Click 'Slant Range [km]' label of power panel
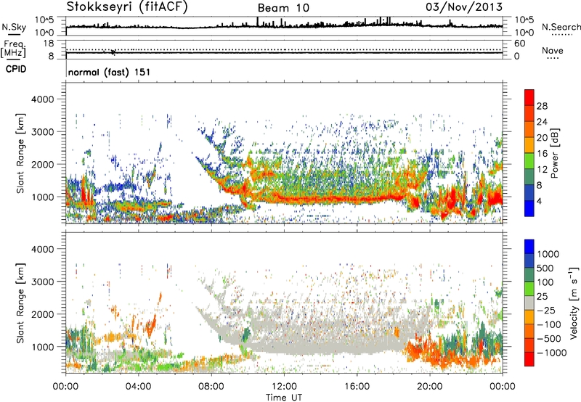The height and width of the screenshot is (402, 581). (x=20, y=153)
